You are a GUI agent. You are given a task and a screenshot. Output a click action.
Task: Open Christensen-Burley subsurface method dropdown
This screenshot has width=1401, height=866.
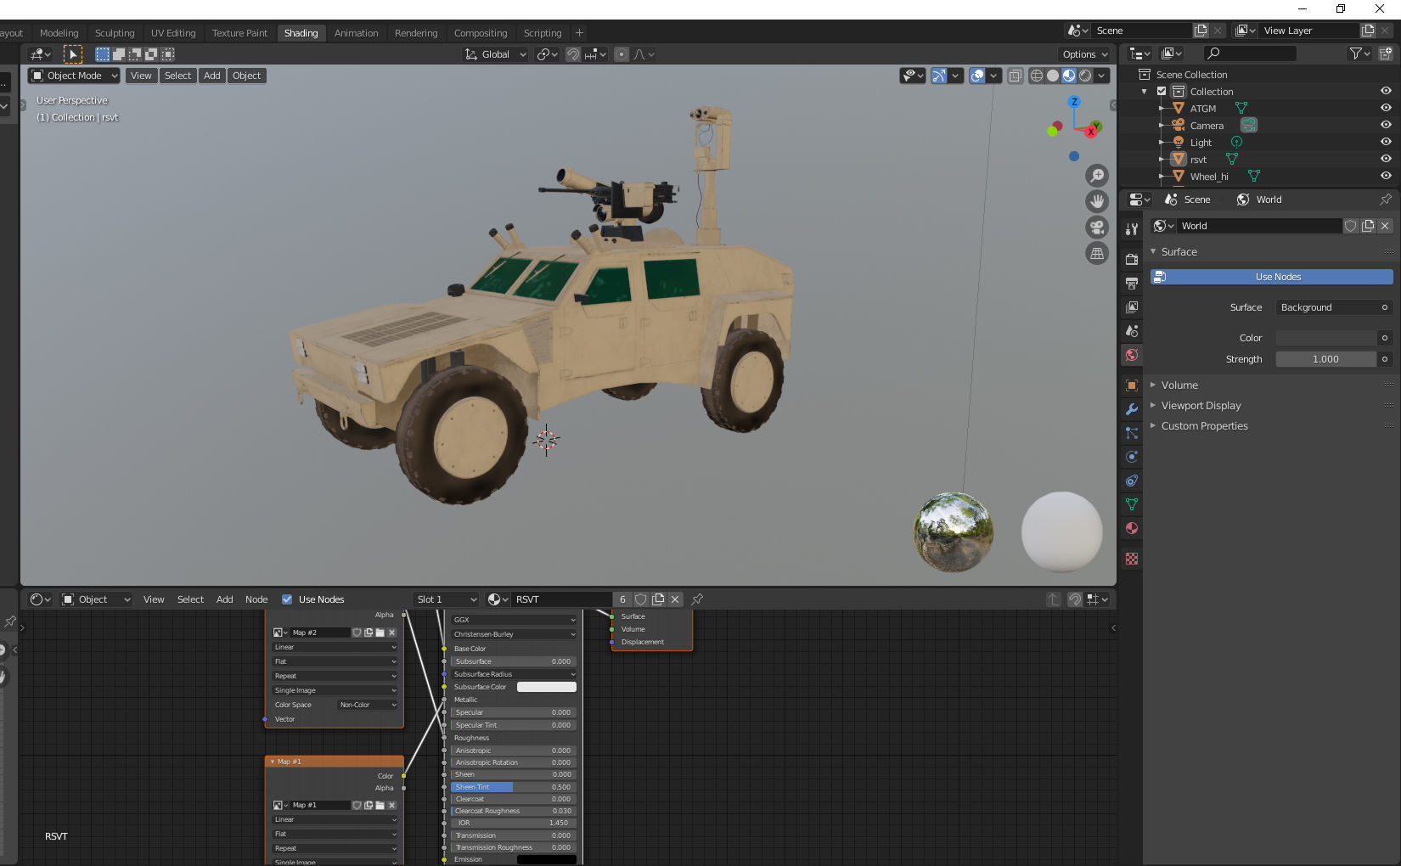tap(514, 634)
